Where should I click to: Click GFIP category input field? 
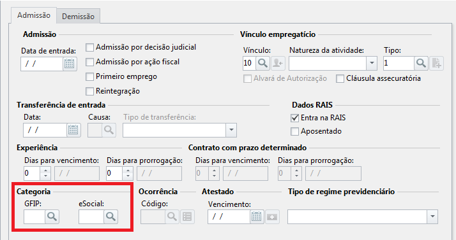[x=34, y=216]
